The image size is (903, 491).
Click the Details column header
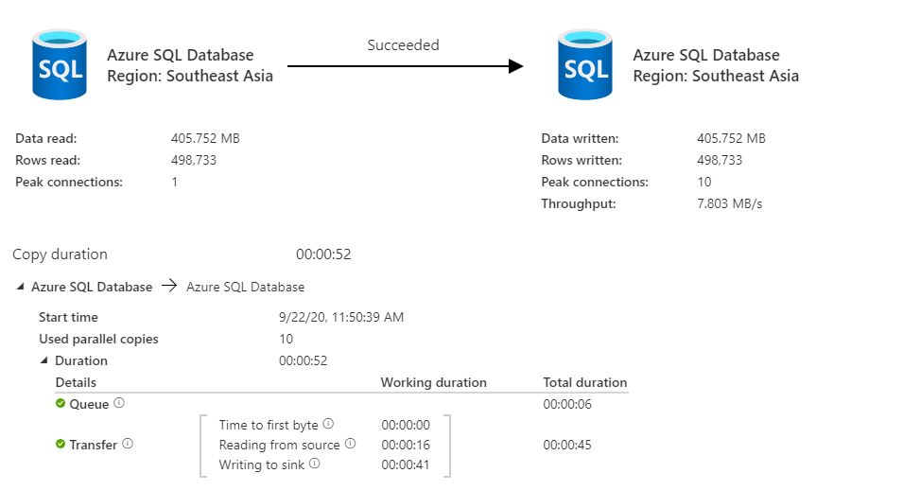[x=76, y=382]
